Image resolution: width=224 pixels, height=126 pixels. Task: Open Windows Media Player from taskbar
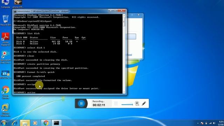[35, 123]
